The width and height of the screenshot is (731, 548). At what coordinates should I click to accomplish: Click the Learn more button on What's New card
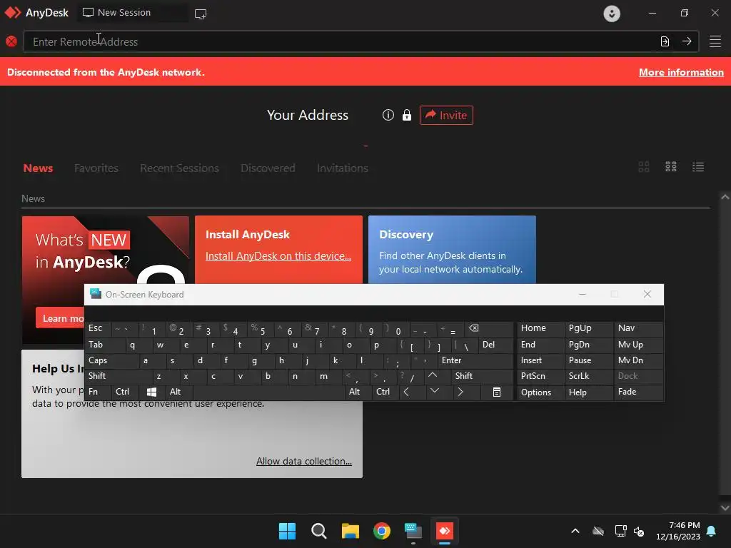(60, 318)
